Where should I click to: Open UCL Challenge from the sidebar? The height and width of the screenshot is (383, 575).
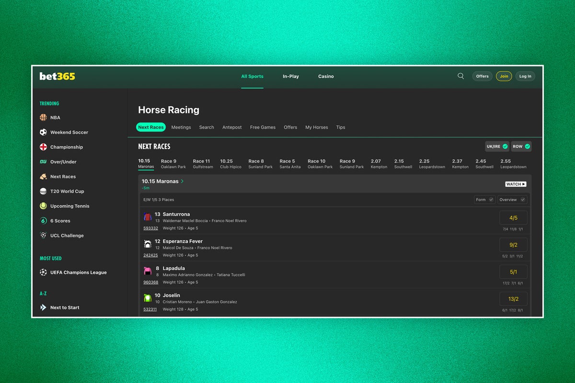pos(44,235)
